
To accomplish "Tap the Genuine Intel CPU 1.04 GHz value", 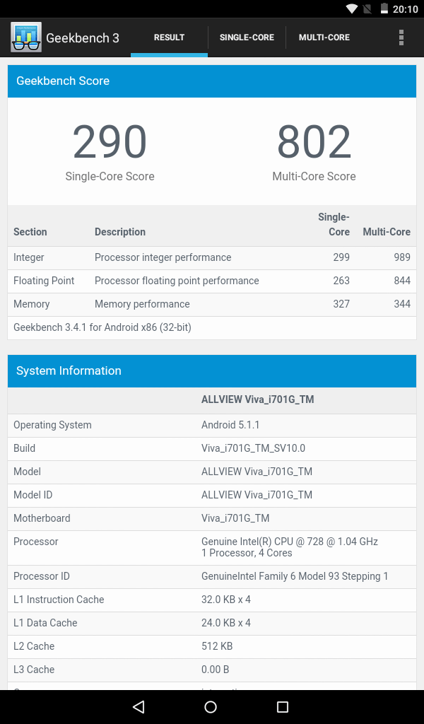I will 290,547.
